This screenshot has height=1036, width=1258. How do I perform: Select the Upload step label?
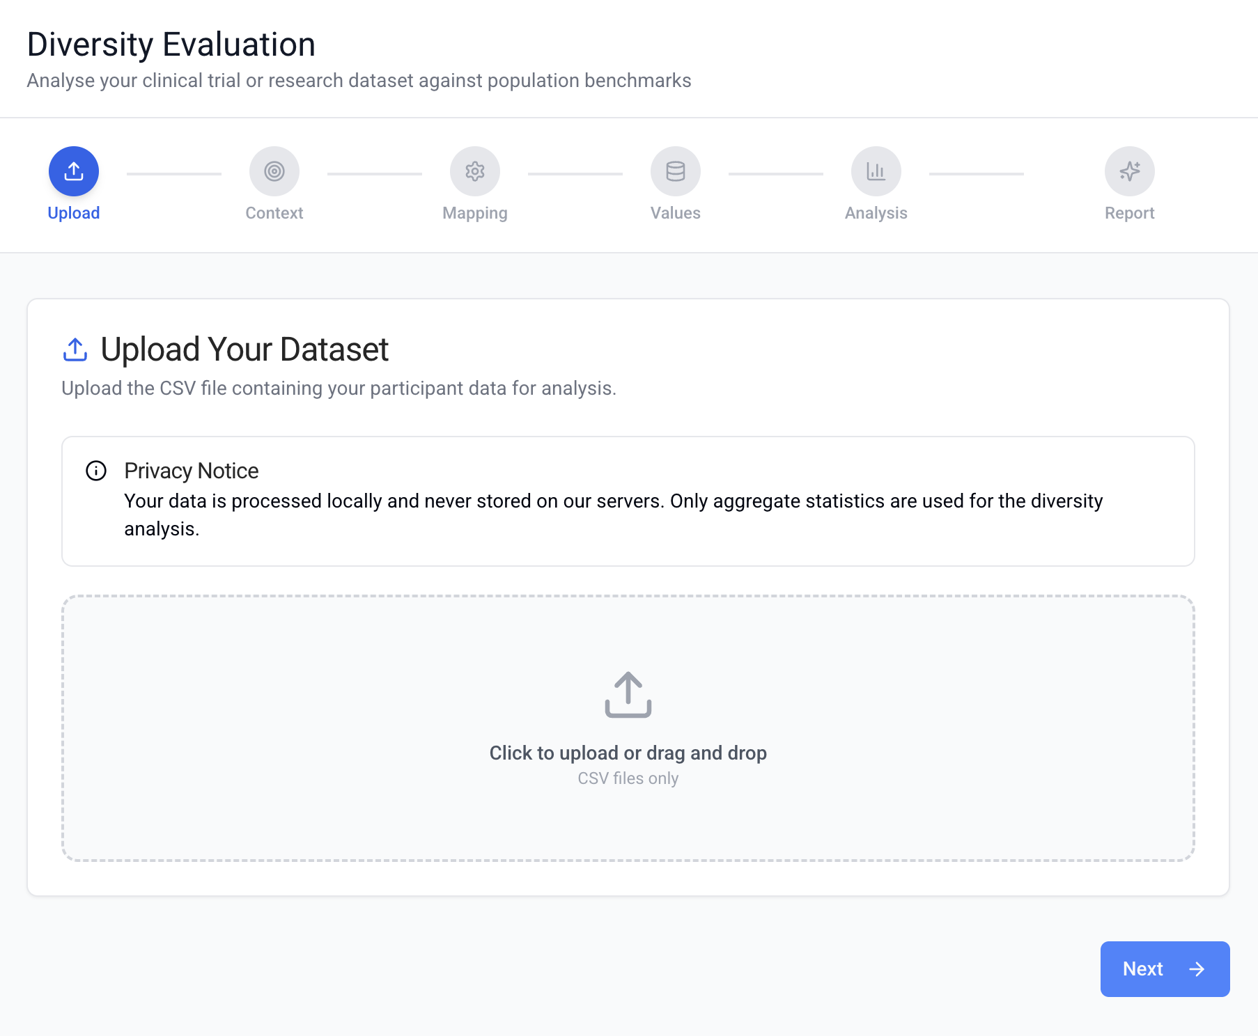click(74, 213)
